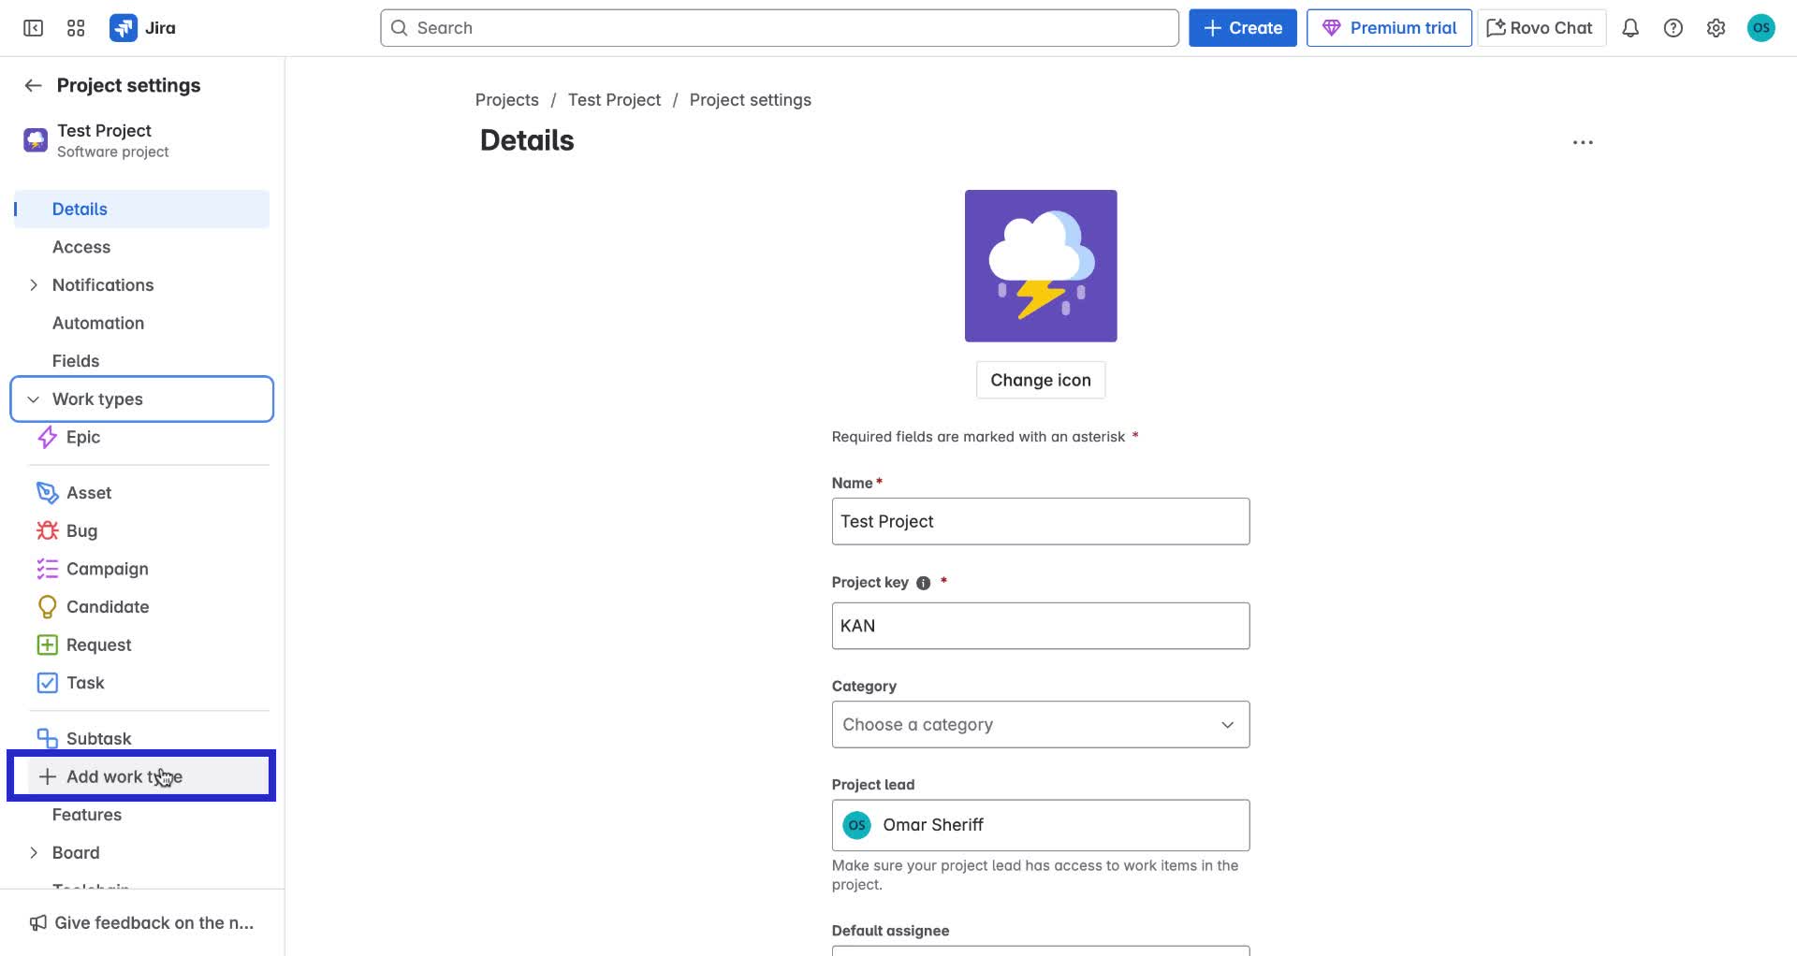Open Rovo Chat
The width and height of the screenshot is (1797, 956).
[x=1540, y=27]
